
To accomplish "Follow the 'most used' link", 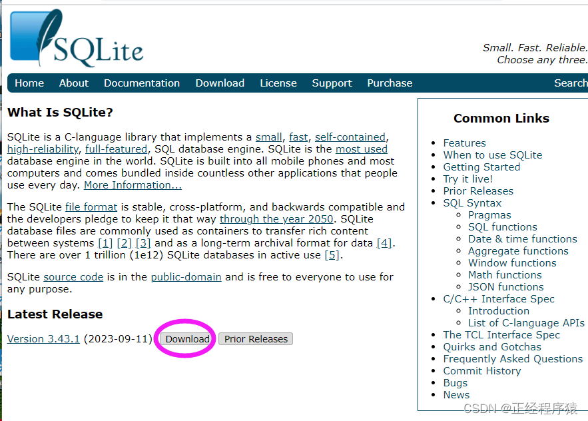I will pyautogui.click(x=362, y=149).
